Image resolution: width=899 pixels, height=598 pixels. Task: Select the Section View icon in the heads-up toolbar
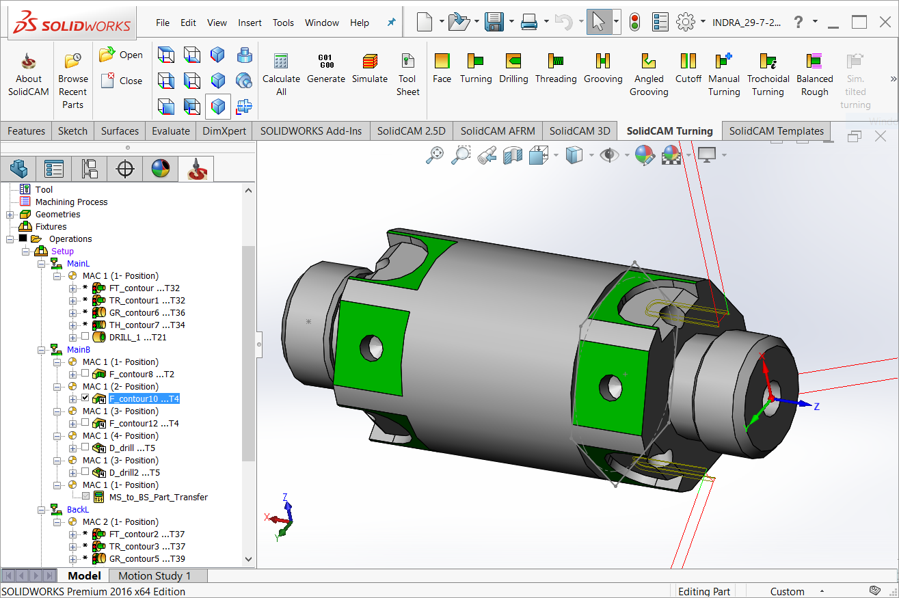(x=513, y=155)
